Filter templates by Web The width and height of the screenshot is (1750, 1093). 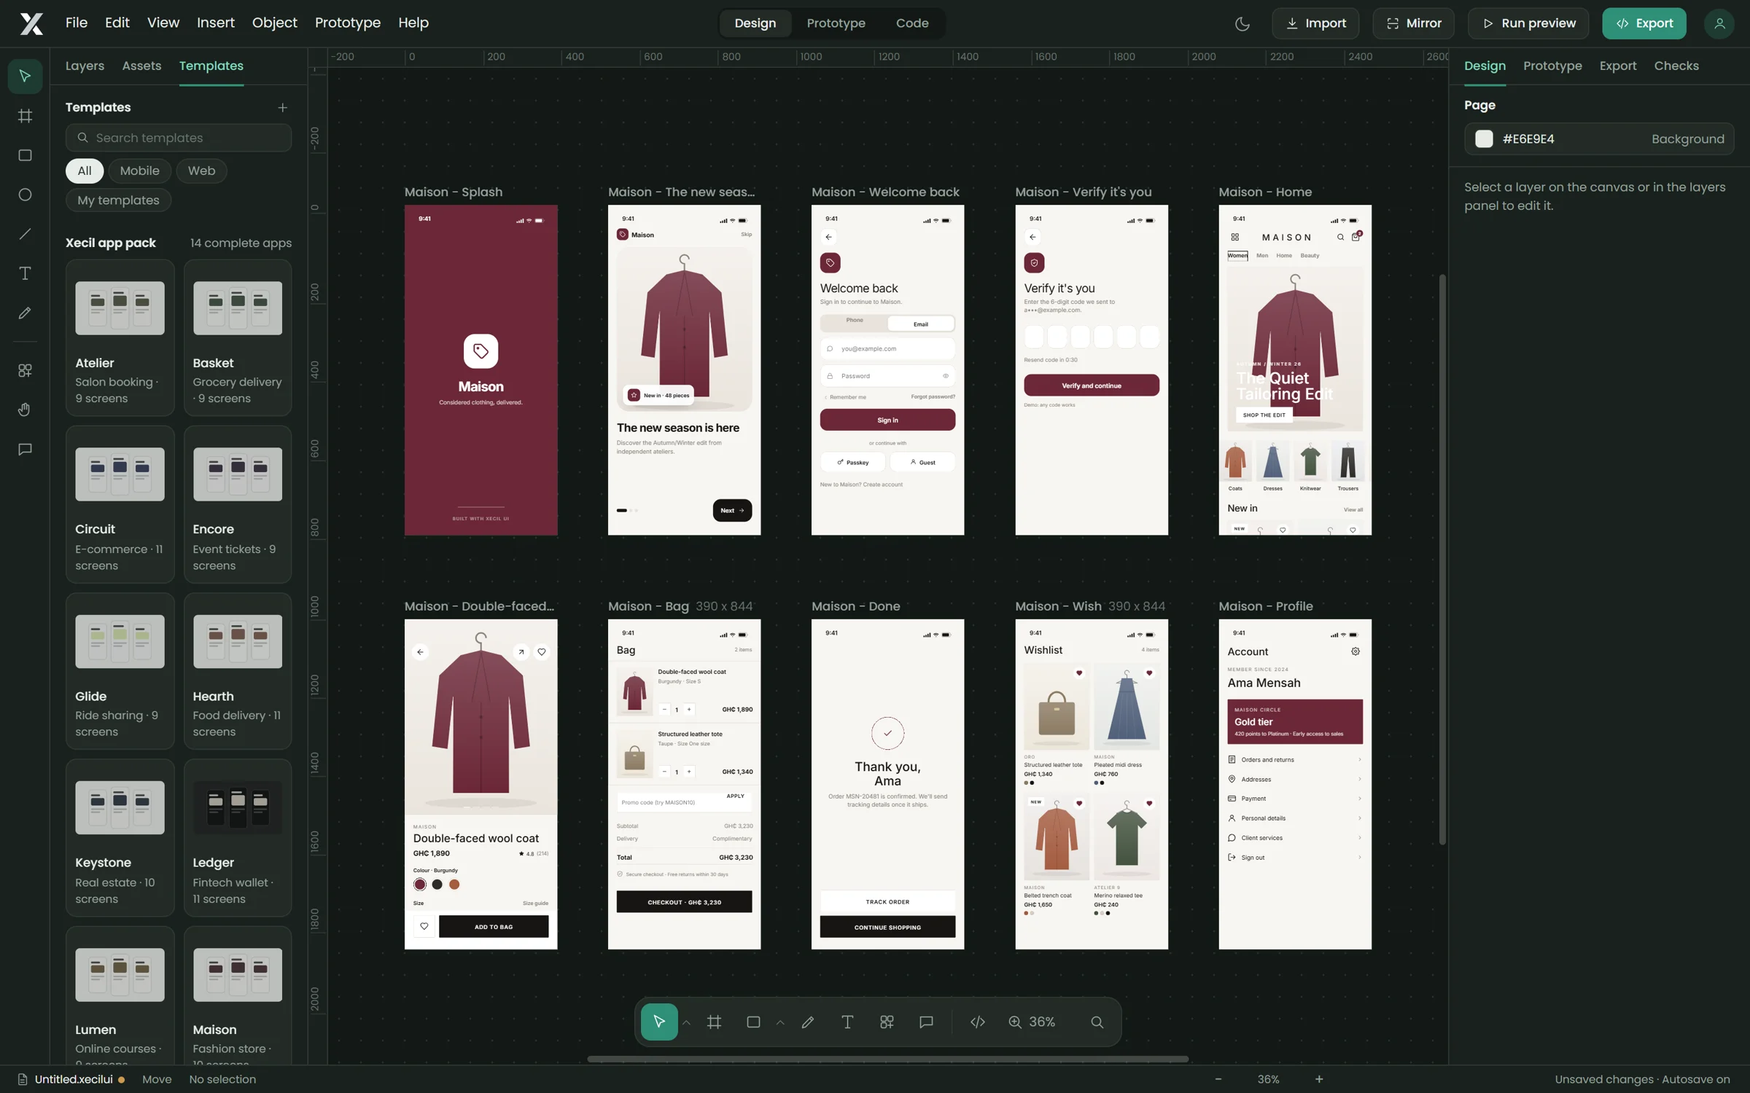click(x=201, y=171)
